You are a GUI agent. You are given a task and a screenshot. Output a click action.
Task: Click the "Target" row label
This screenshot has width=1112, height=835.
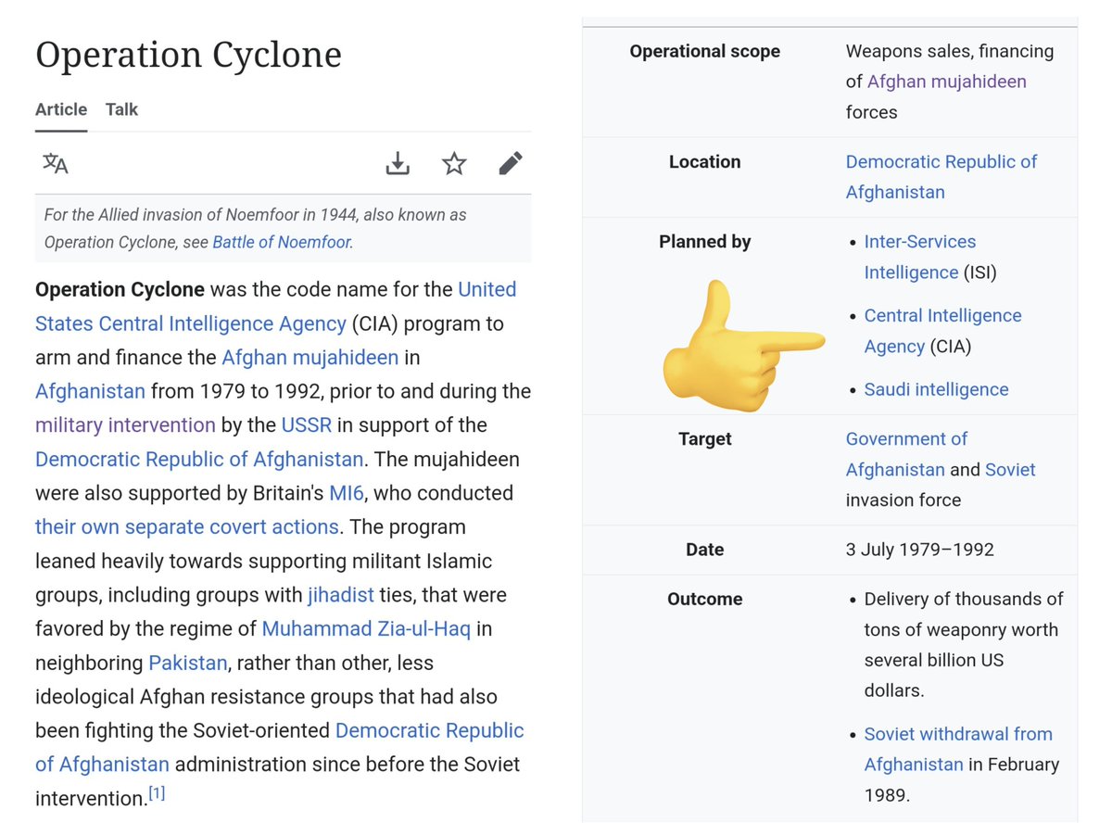coord(705,439)
